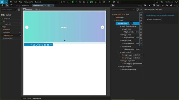This screenshot has width=179, height=100.
Task: Select div.pgia-progress-bar tree node
Action: [129, 69]
